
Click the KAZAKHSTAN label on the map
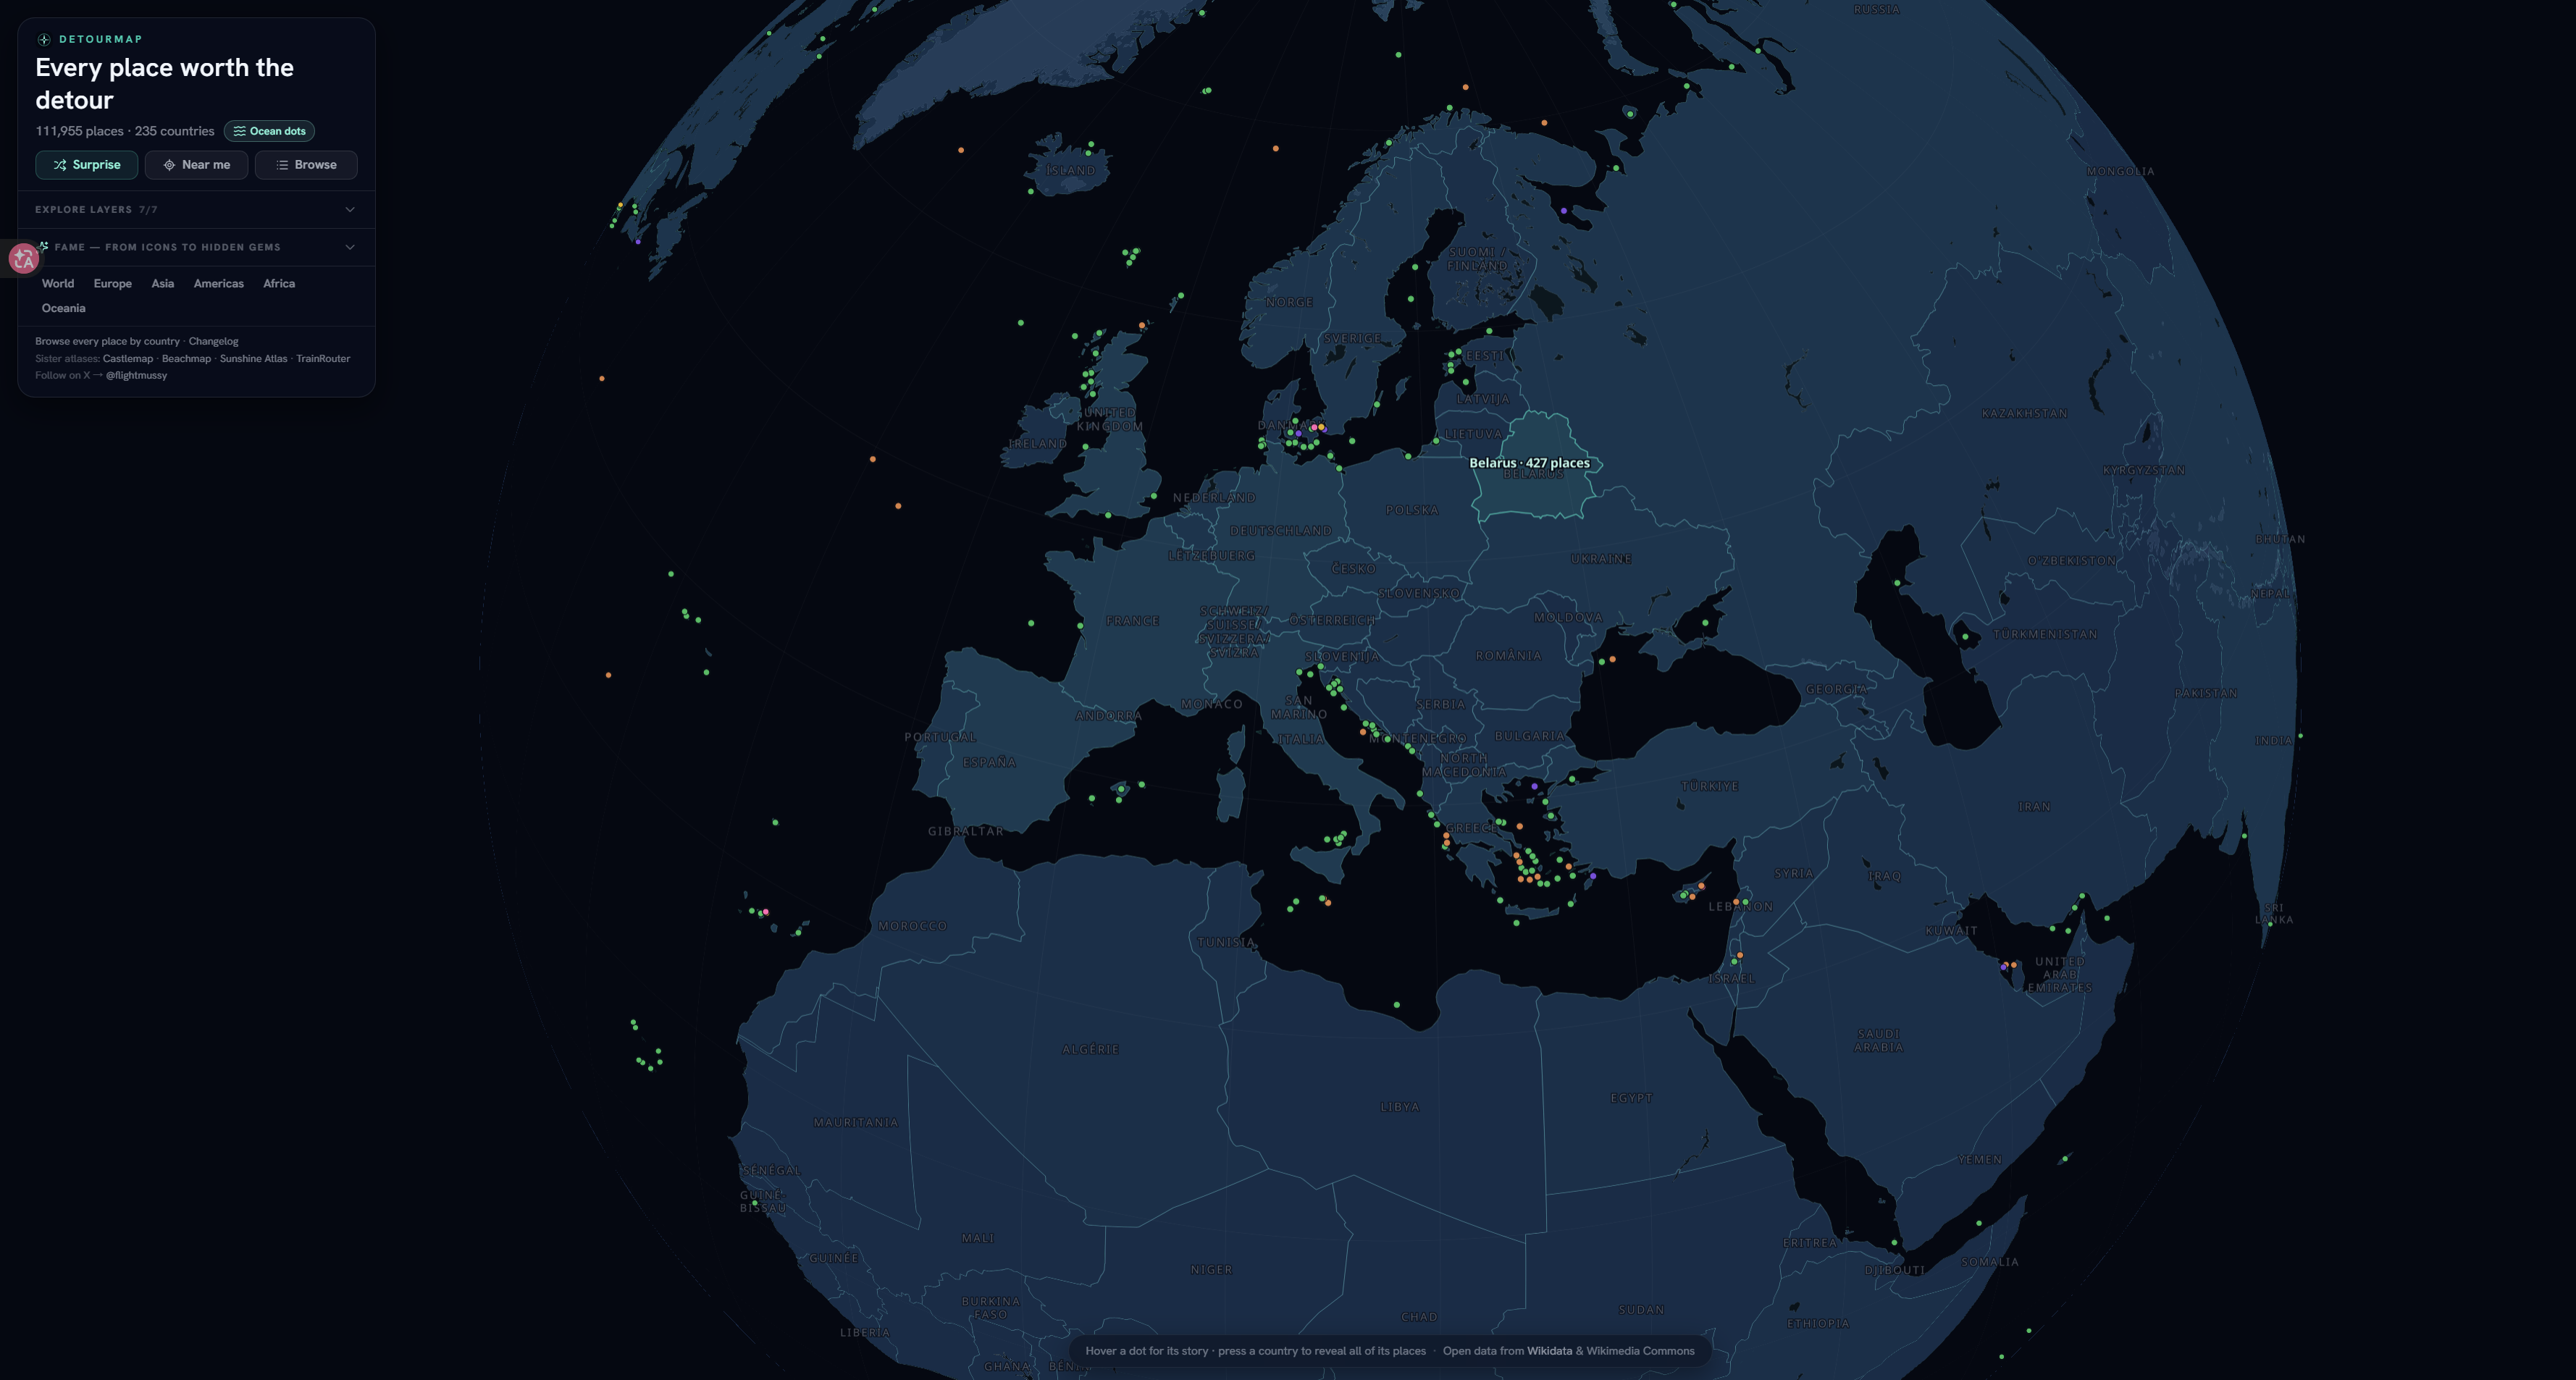[x=2025, y=413]
